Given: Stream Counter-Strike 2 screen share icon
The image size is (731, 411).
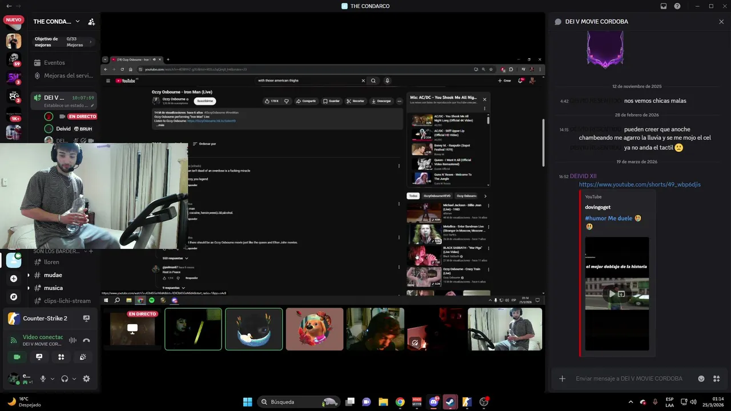Looking at the screenshot, I should coord(86,319).
